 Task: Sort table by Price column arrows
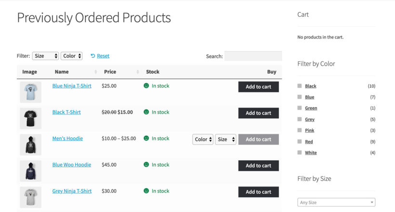pos(138,72)
